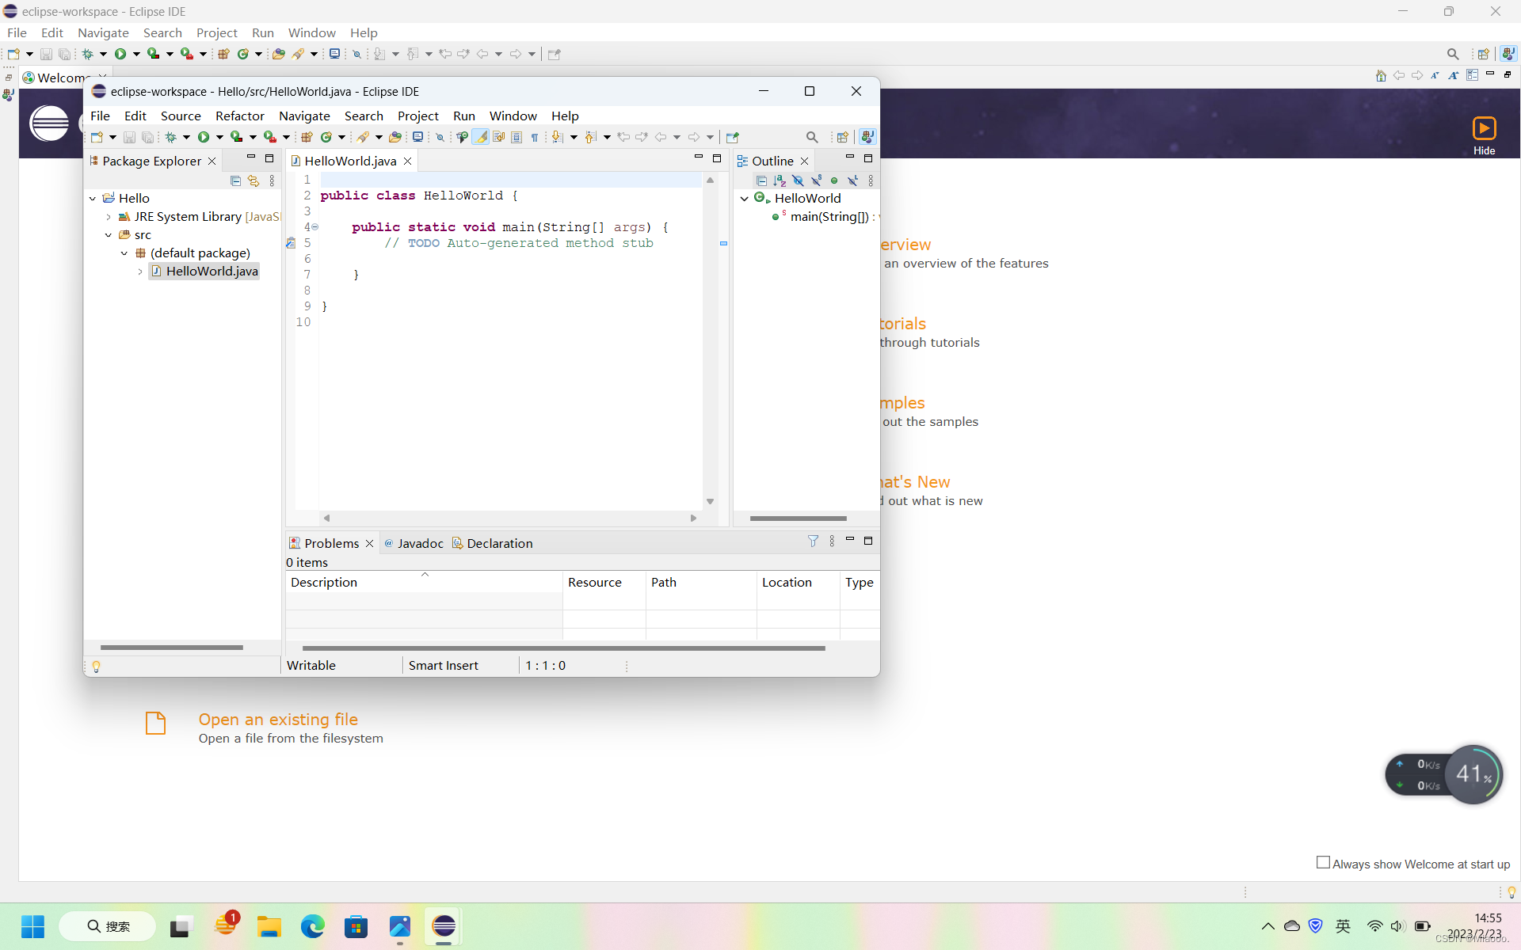
Task: Open the Problems view filter icon
Action: [x=813, y=541]
